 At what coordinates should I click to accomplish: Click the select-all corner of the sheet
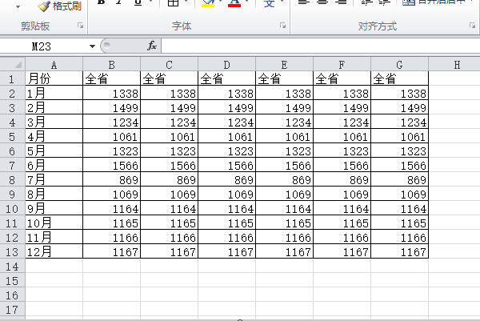tap(13, 64)
